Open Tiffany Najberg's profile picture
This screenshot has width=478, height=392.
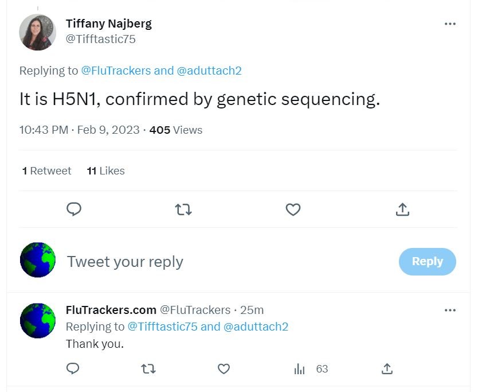tap(38, 32)
